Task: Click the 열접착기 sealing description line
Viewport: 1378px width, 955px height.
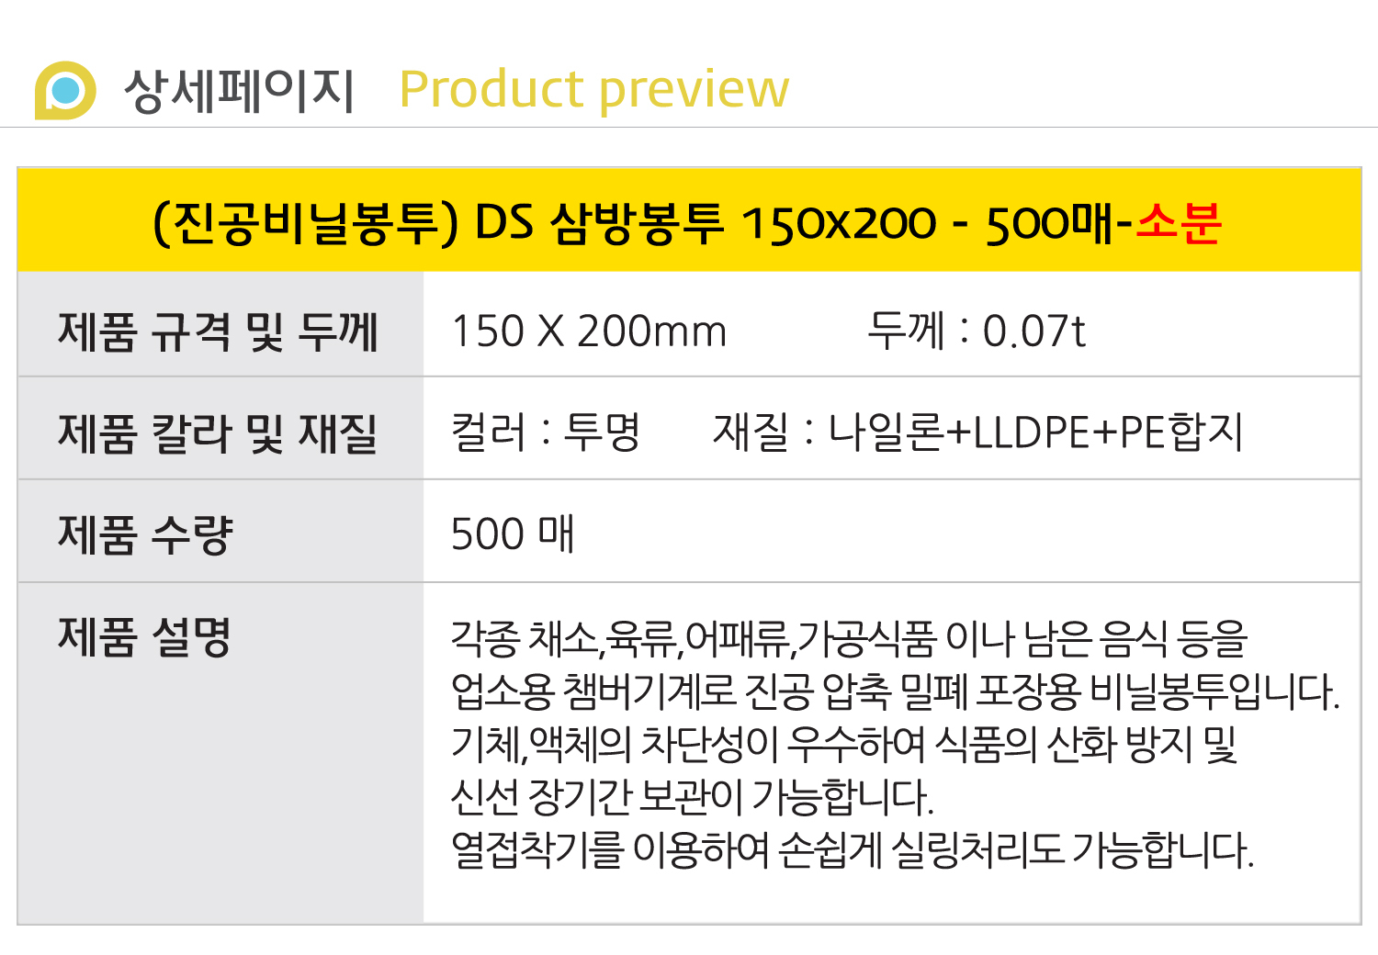Action: click(x=853, y=850)
